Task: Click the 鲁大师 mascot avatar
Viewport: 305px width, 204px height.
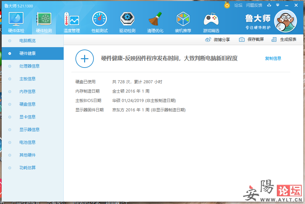Action: (x=285, y=21)
